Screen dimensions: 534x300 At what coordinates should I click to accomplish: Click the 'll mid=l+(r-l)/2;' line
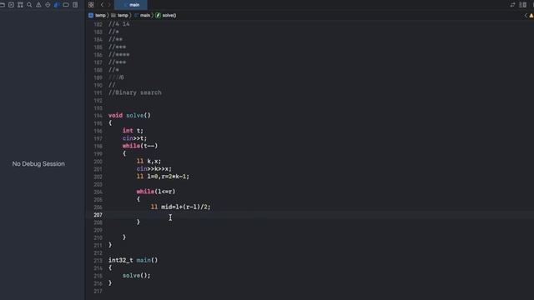[x=180, y=207]
